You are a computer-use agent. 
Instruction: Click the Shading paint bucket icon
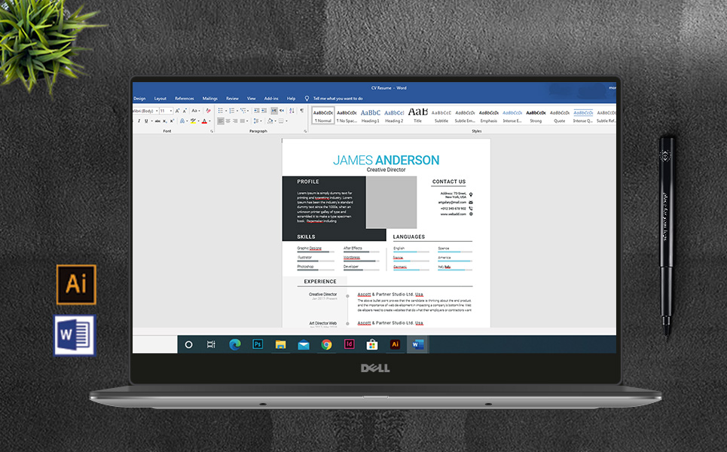270,121
